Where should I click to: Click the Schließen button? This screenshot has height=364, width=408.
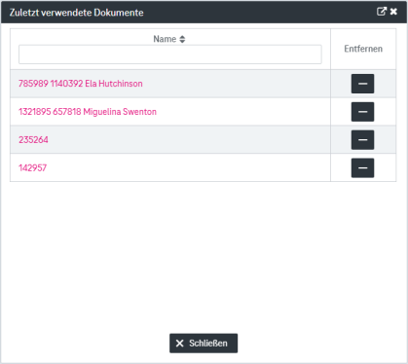click(204, 344)
